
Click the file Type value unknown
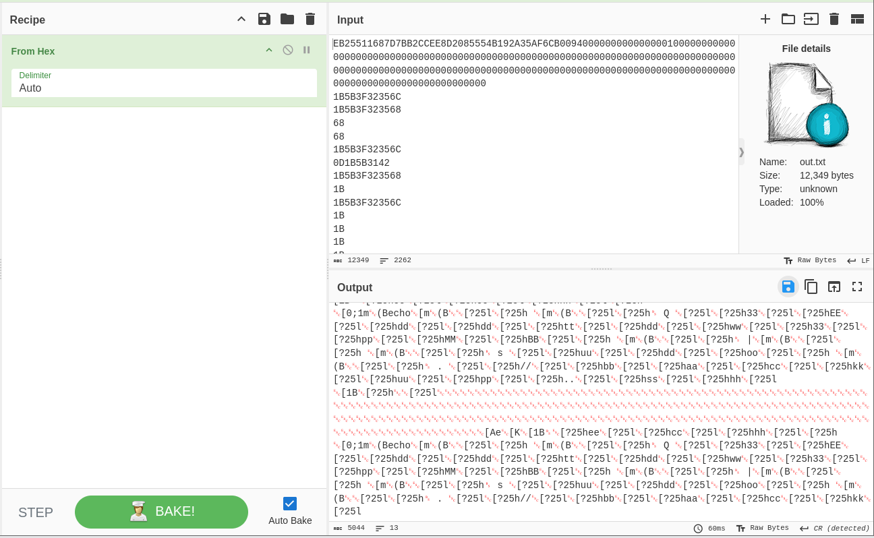pyautogui.click(x=819, y=189)
